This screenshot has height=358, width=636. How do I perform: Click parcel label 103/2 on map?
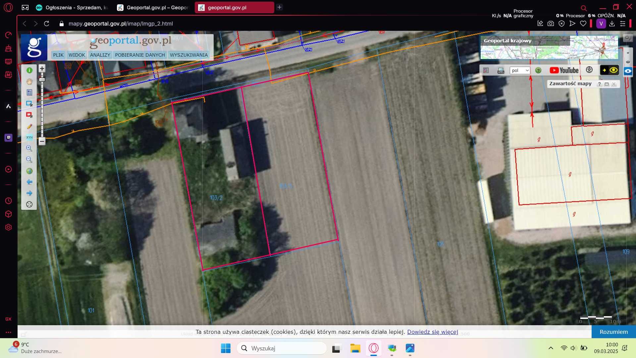(x=216, y=198)
